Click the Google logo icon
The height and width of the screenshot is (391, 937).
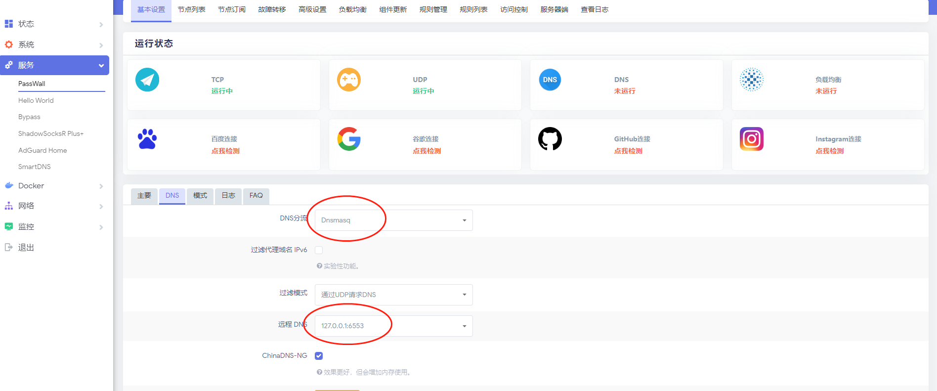pyautogui.click(x=349, y=139)
